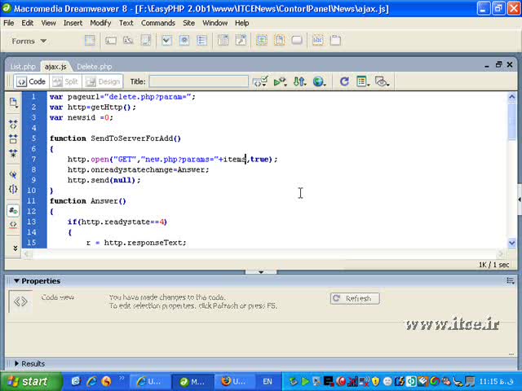Viewport: 522px width, 391px height.
Task: Open the Open Documents list in coding toolbar
Action: pyautogui.click(x=13, y=103)
